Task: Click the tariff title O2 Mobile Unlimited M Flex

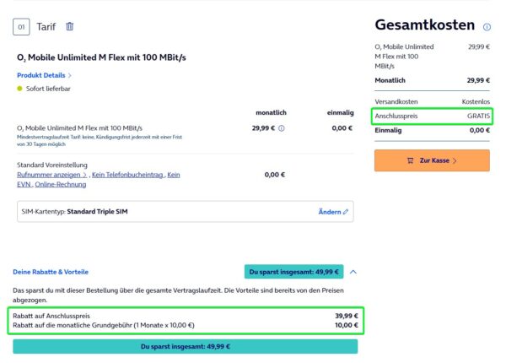Action: click(x=101, y=57)
